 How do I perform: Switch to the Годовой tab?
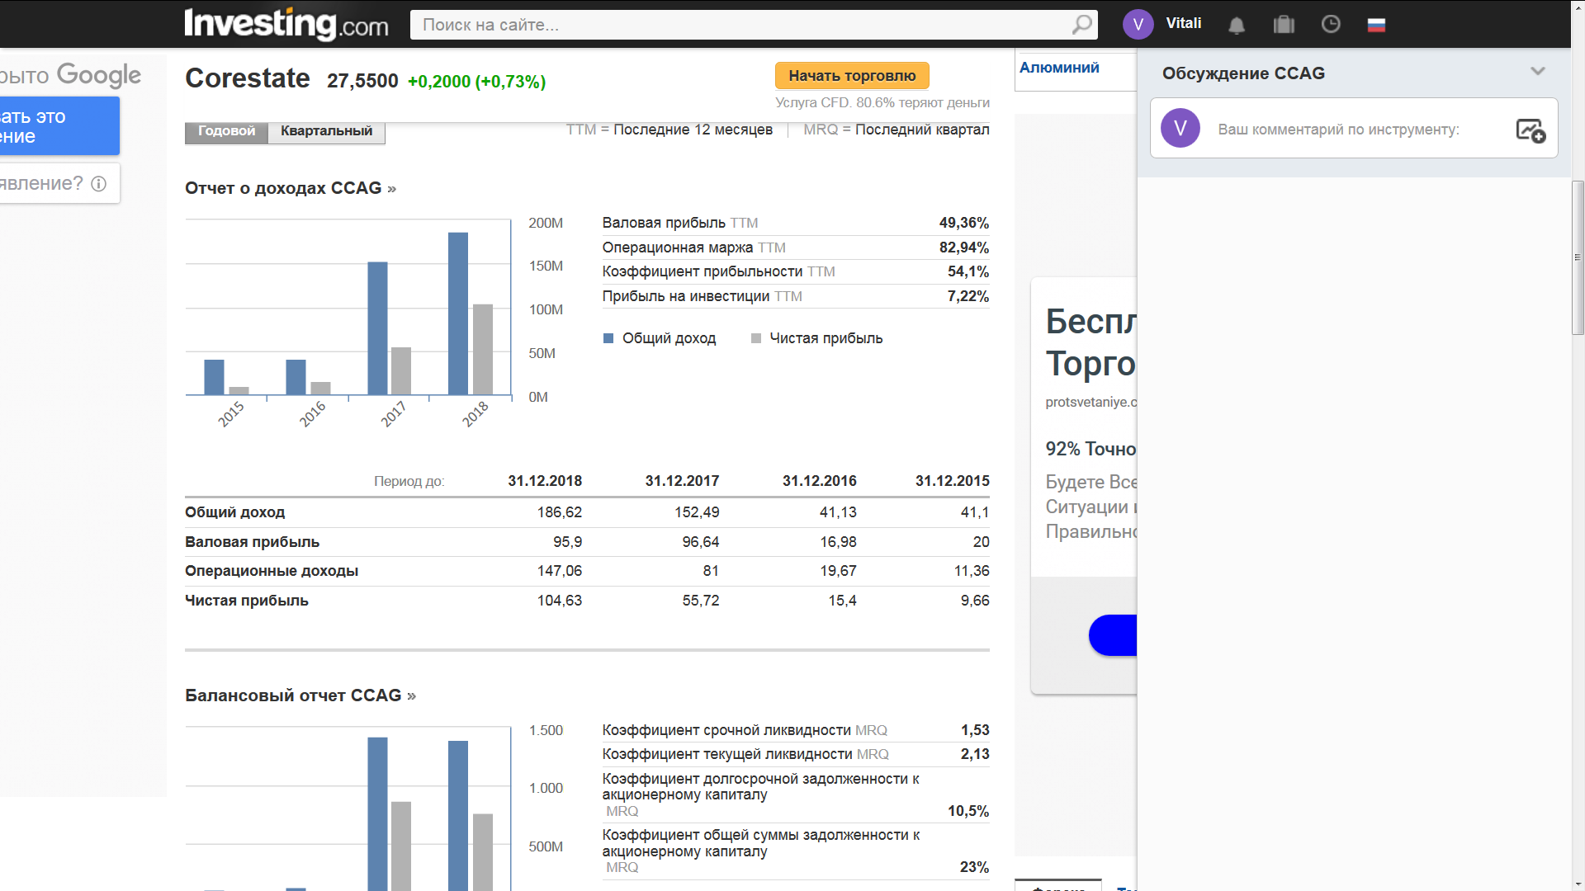[x=226, y=131]
